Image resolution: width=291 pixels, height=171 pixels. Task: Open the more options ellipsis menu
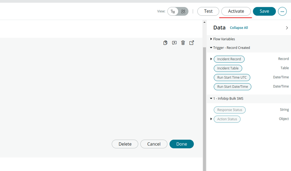[282, 11]
